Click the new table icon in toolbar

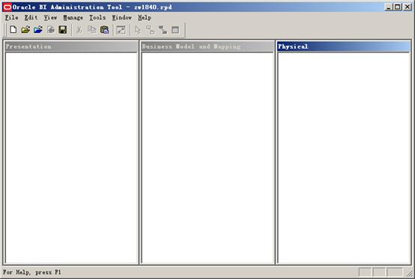175,30
